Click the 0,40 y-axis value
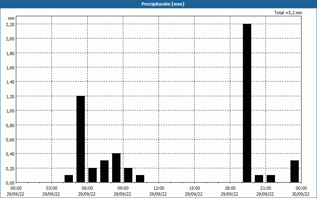This screenshot has width=317, height=198. (10, 154)
